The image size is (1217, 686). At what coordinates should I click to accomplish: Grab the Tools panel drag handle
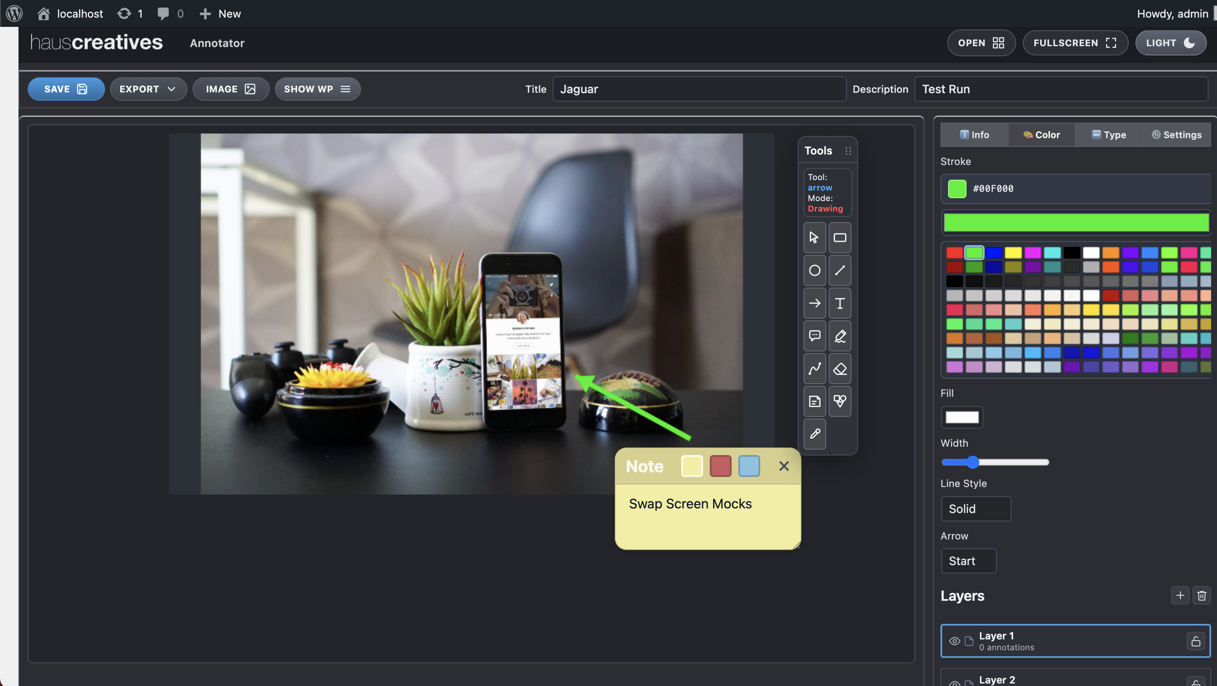848,151
